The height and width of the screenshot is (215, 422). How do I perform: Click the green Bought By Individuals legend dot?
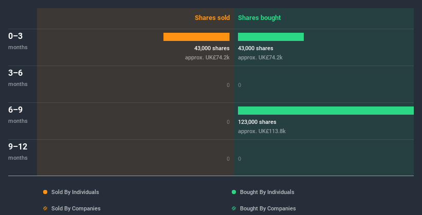(234, 192)
